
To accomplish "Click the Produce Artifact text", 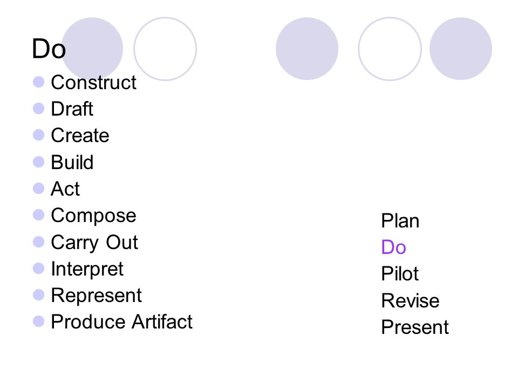I will 121,322.
